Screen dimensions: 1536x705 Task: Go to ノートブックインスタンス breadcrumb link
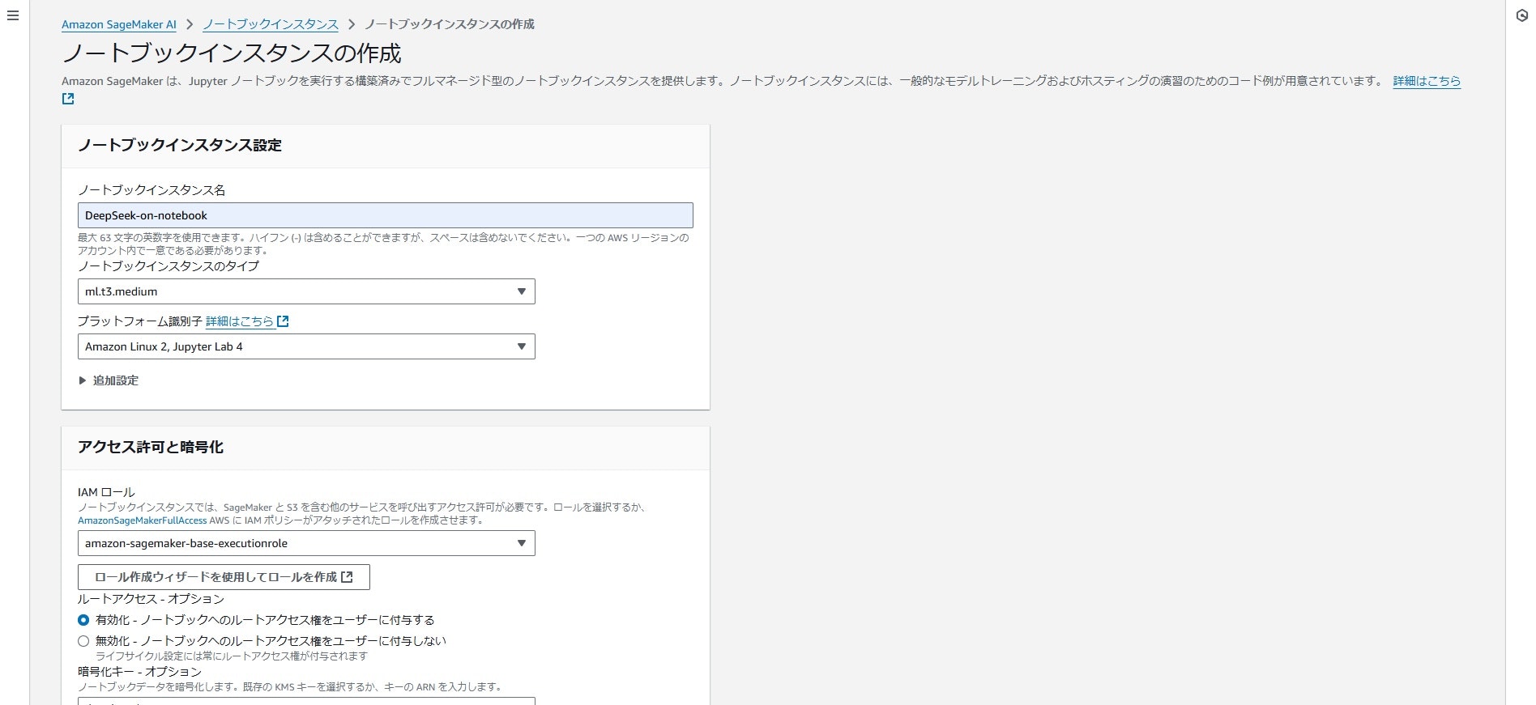tap(271, 24)
